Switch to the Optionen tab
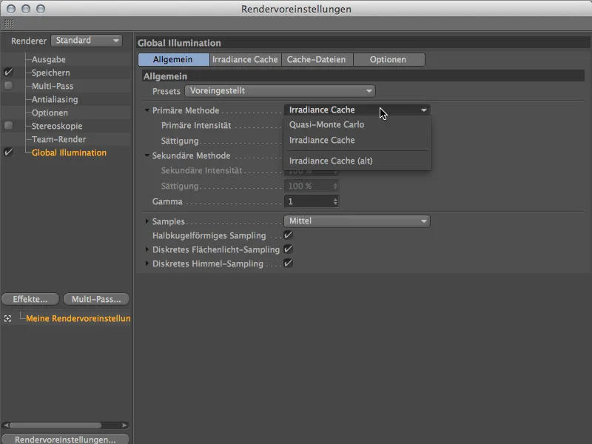 388,59
